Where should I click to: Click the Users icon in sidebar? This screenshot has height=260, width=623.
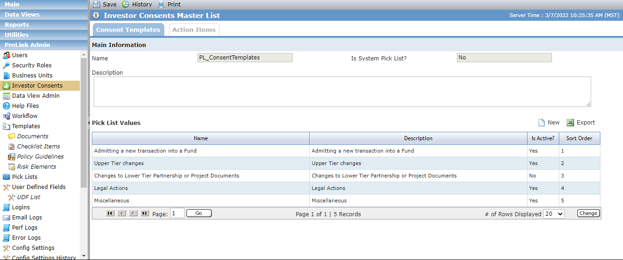coord(6,55)
